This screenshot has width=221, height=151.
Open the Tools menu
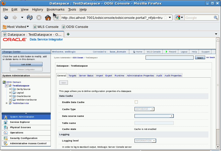point(72,10)
